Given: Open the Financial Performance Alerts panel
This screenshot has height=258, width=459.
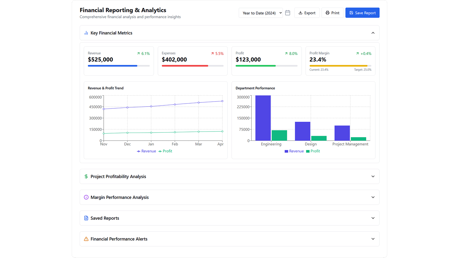Looking at the screenshot, I should 373,239.
